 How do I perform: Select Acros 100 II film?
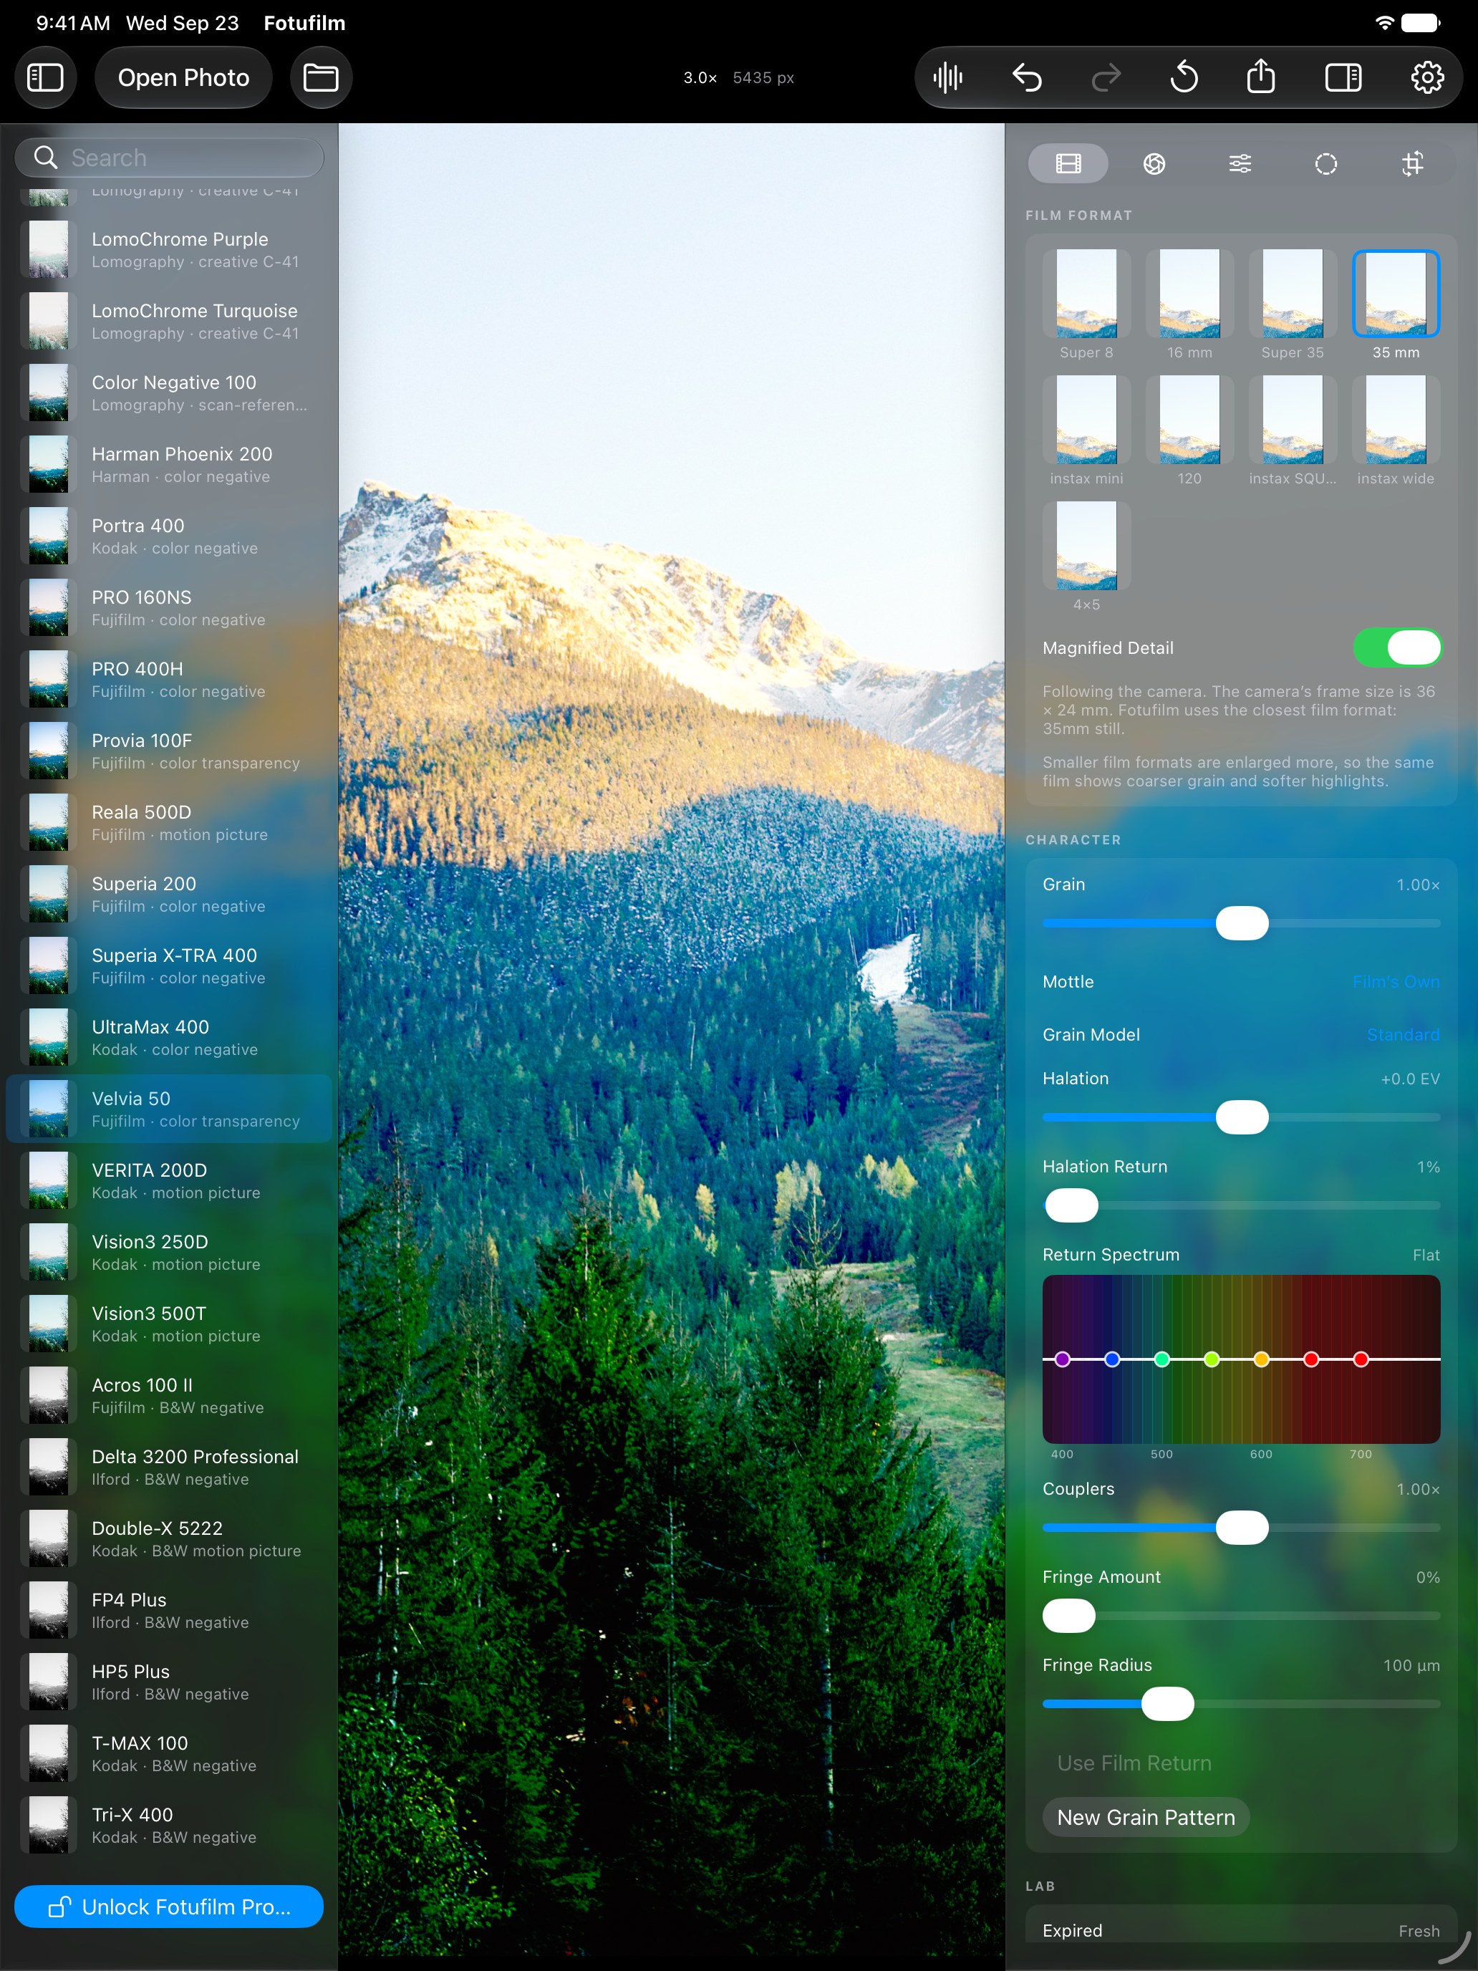(x=168, y=1395)
